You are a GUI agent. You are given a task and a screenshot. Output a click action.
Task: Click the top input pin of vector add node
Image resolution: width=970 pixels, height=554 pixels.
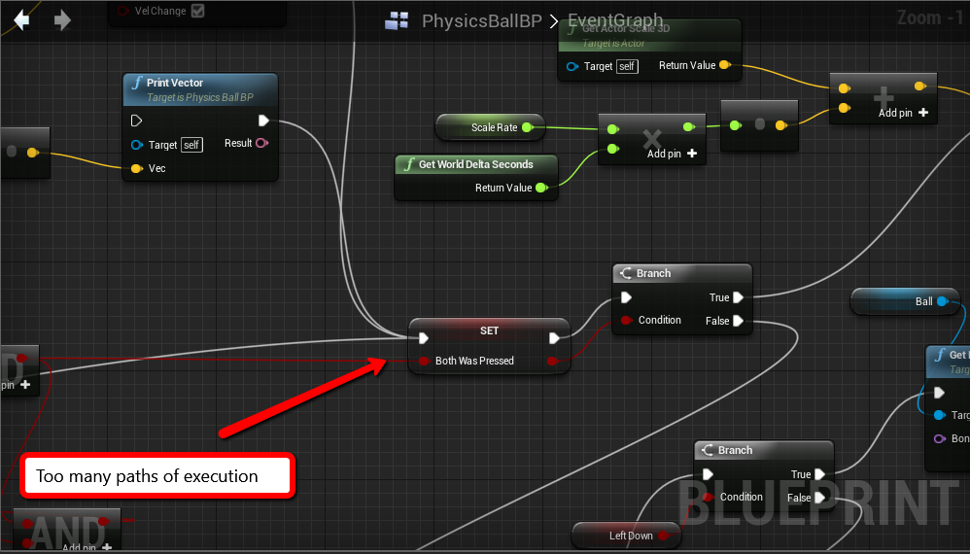844,88
